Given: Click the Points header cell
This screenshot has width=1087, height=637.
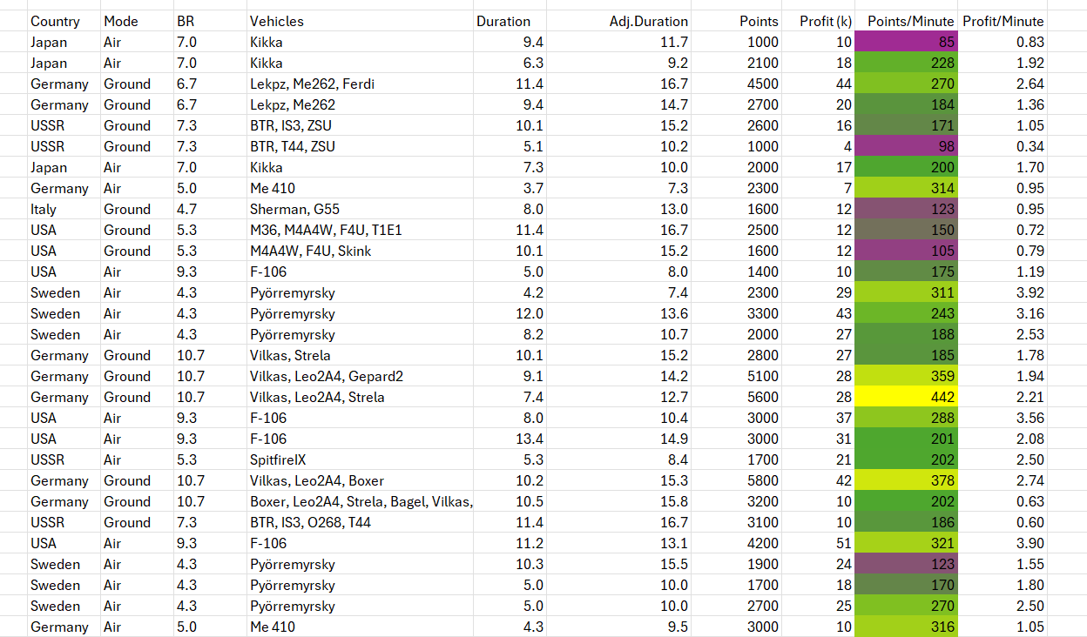Looking at the screenshot, I should [x=737, y=21].
